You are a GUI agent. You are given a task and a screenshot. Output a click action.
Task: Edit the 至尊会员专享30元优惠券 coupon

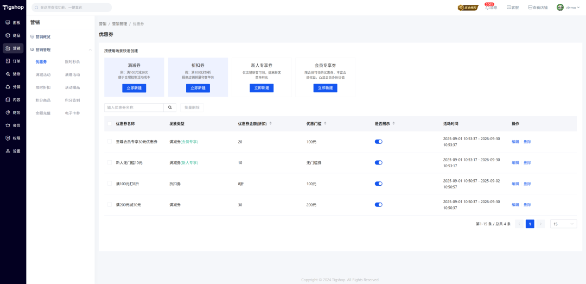pos(515,142)
